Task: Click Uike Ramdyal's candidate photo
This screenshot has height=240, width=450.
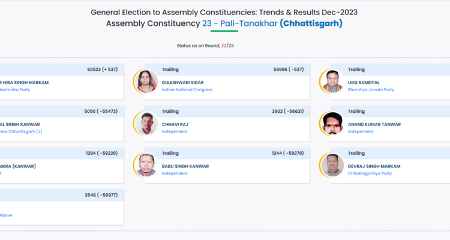Action: 332,82
